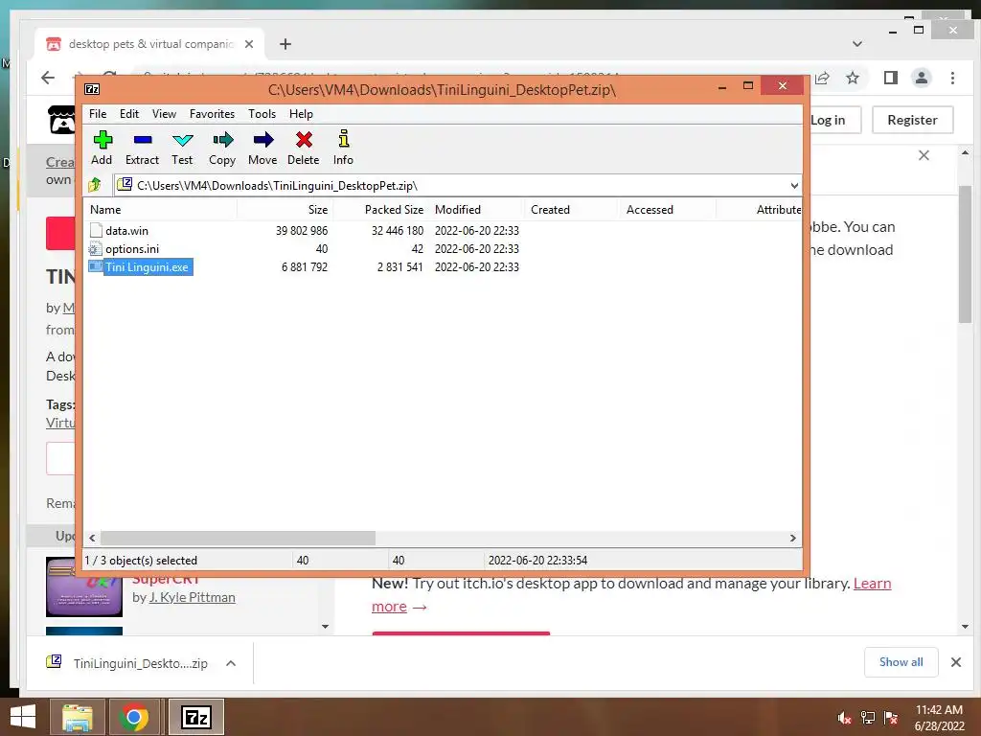Viewport: 981px width, 736px height.
Task: Switch to Chrome in the taskbar
Action: point(134,717)
